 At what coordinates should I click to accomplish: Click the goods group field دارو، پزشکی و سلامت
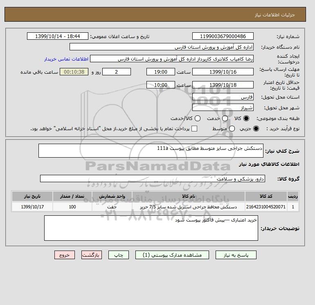[153, 178]
